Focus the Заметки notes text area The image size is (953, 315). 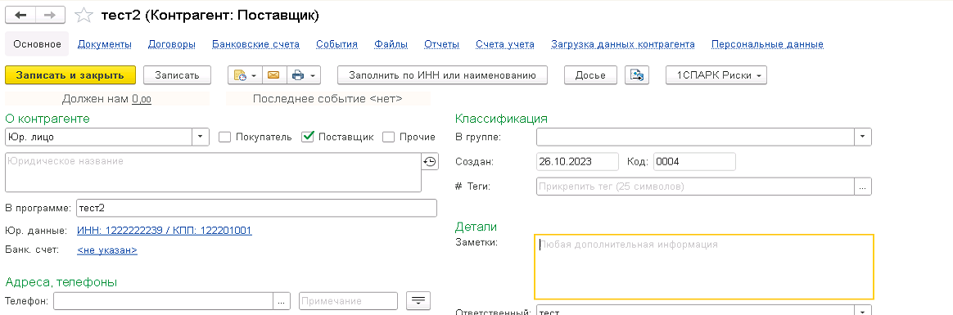click(x=704, y=267)
